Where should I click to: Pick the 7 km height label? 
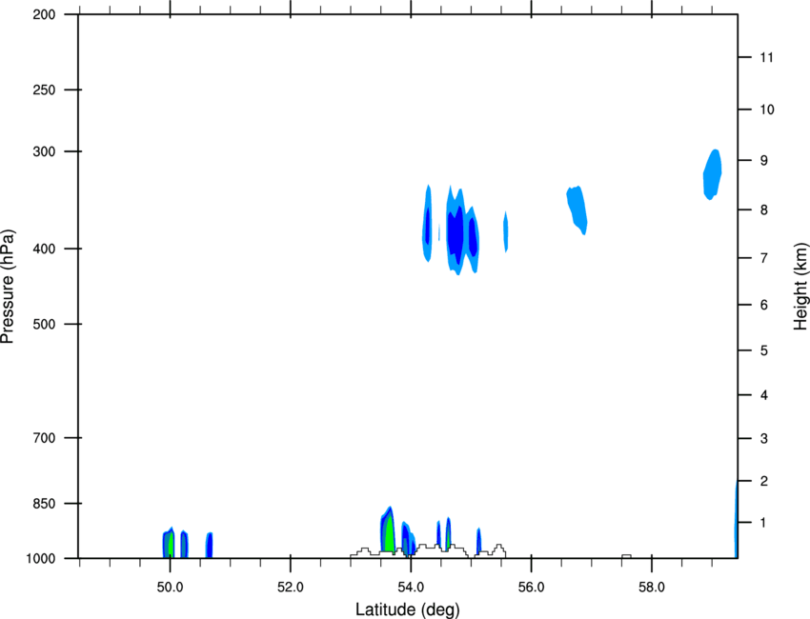point(764,258)
